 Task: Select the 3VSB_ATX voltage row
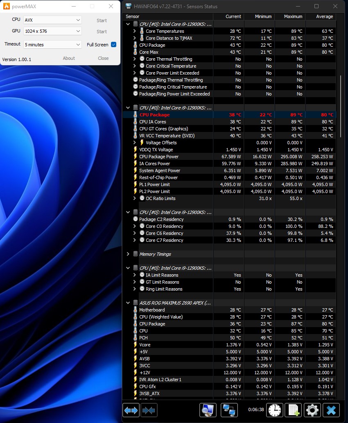(x=229, y=393)
